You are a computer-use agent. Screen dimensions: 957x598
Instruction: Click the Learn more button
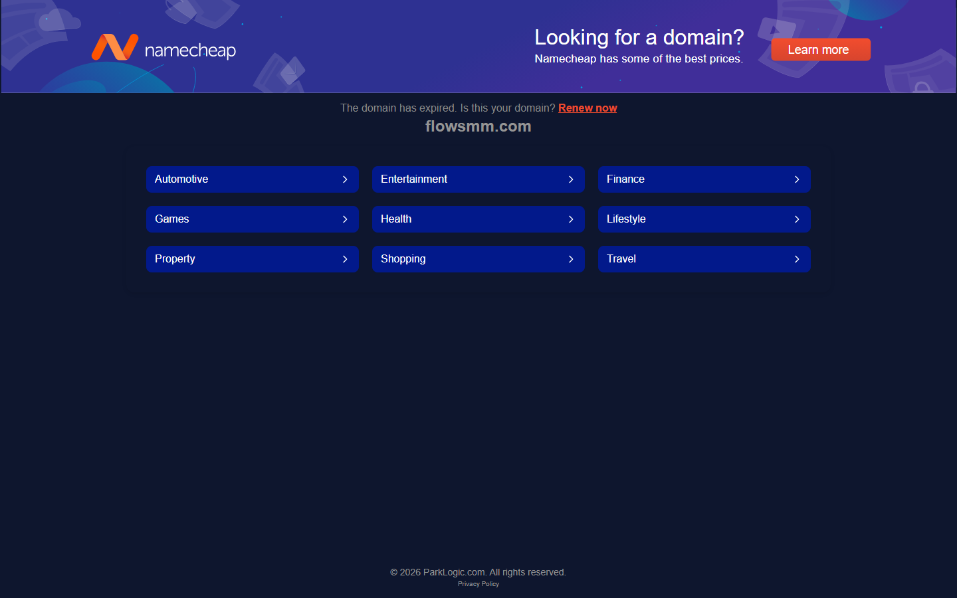821,49
